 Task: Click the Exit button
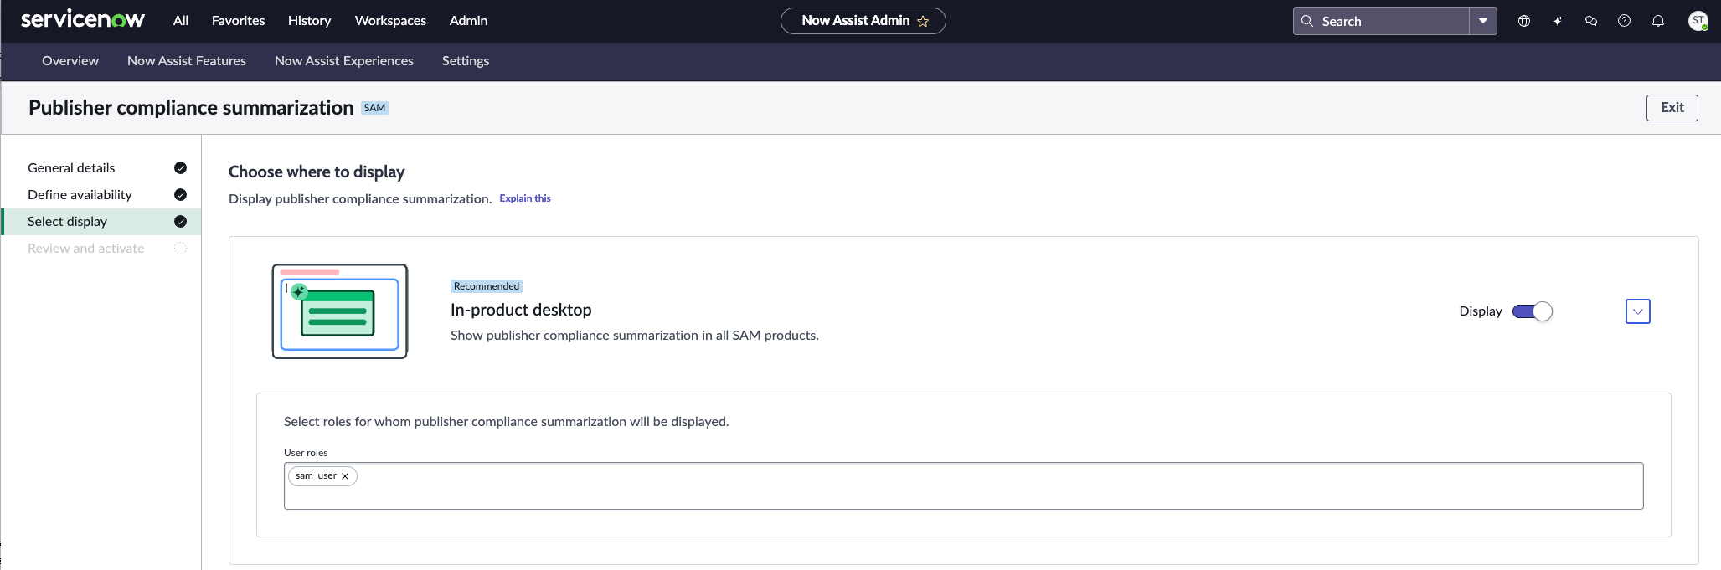point(1672,108)
